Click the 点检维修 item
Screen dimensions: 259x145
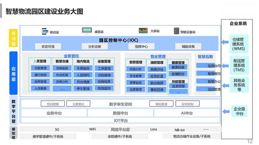(x=104, y=75)
